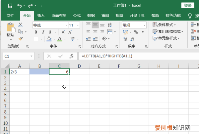Screen dimensions: 199x134
Task: Toggle bold formatting
Action: tap(36, 32)
